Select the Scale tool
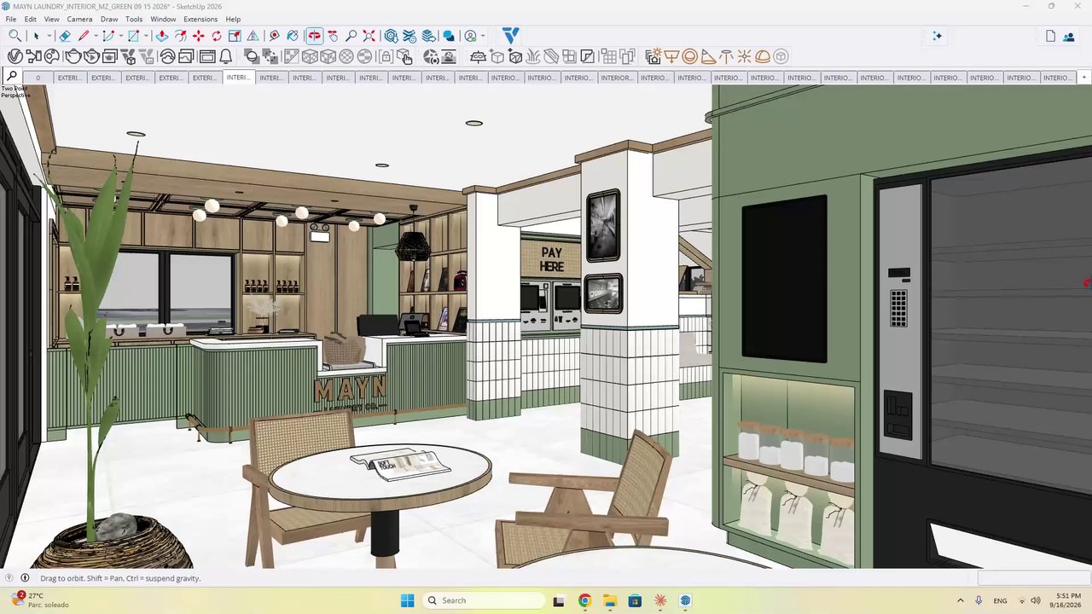Screen dimensions: 1092x614 pos(235,36)
